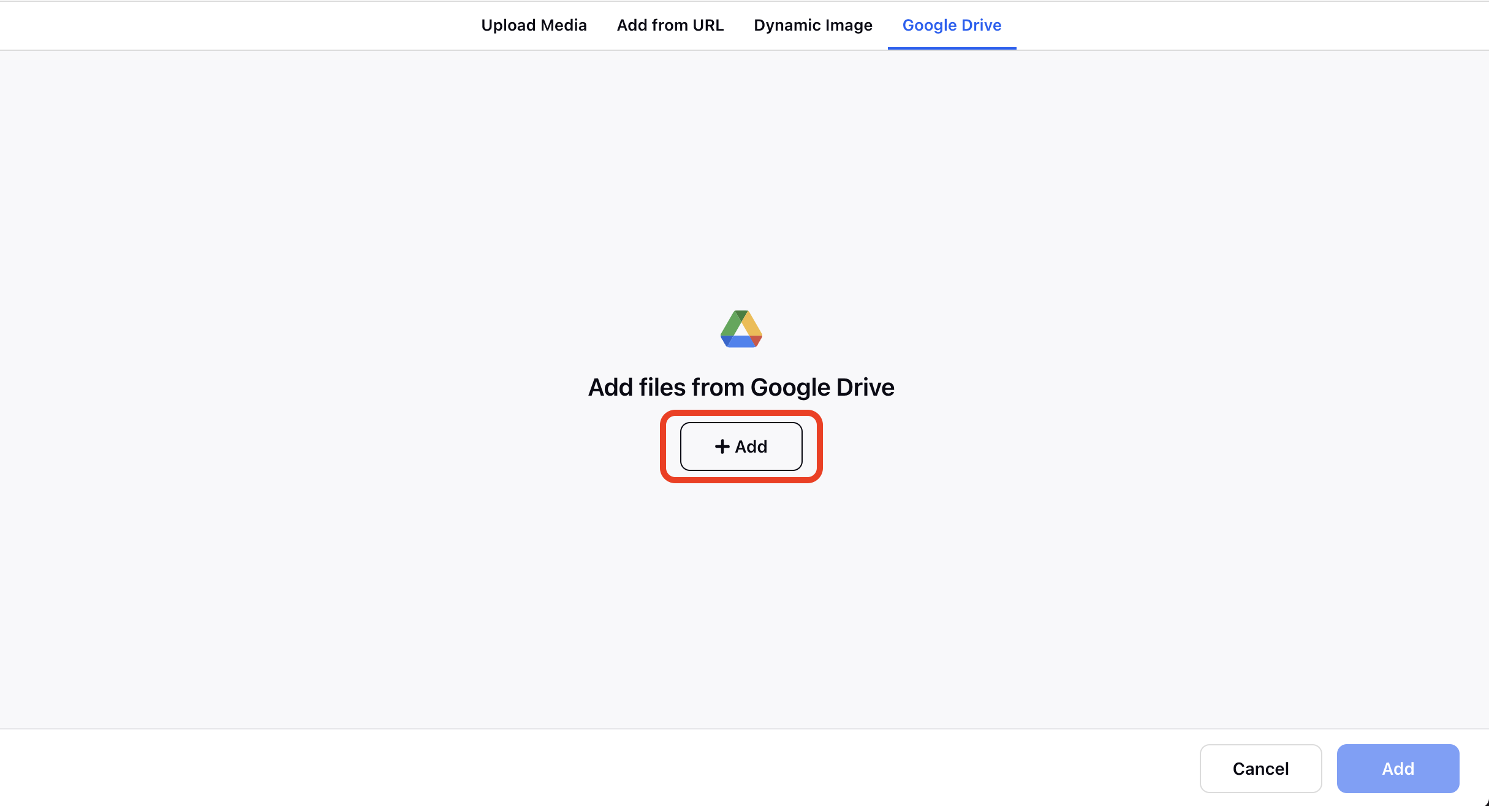Select the Google Drive tab

[x=952, y=25]
